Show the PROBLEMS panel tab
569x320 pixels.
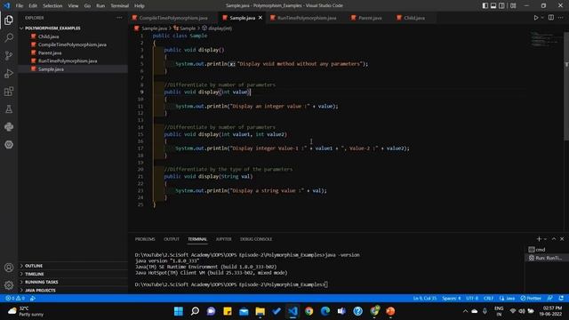[145, 239]
